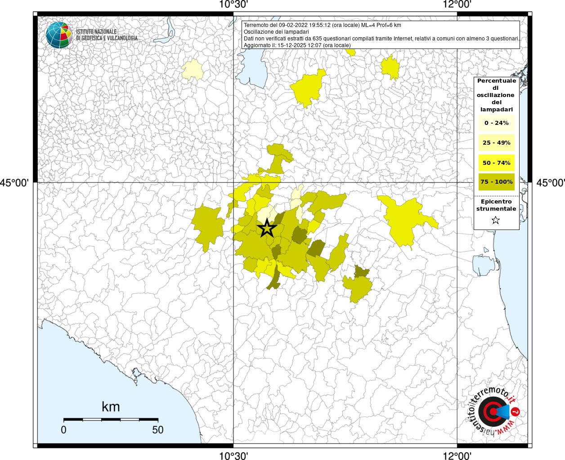Click the 'Aggiornato il: 15-12-2025' line
565x460 pixels.
pos(297,45)
